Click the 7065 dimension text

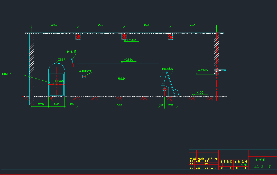coord(119,105)
